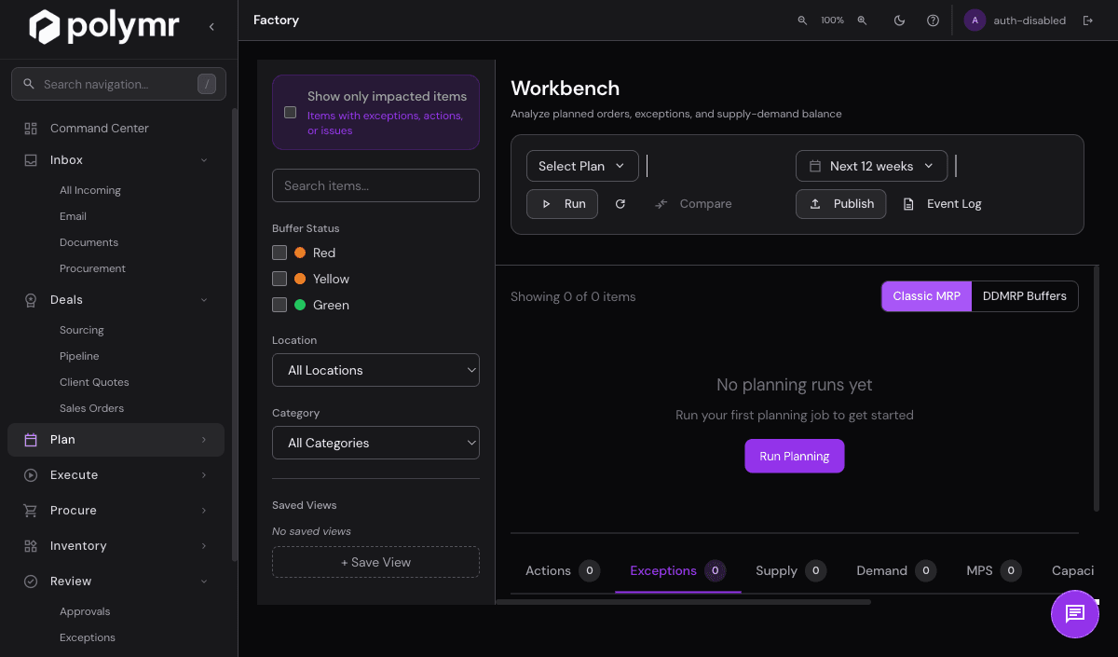
Task: Click the Publish button
Action: (840, 204)
